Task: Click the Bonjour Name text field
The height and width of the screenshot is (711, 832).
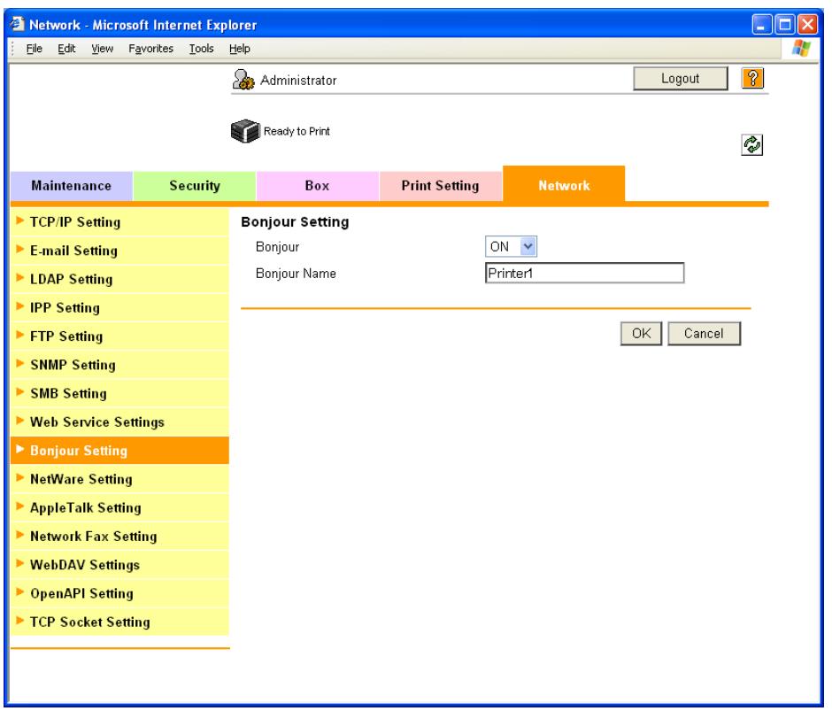Action: tap(584, 273)
